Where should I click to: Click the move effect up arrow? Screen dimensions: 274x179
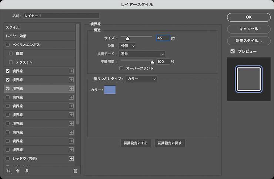pos(18,171)
